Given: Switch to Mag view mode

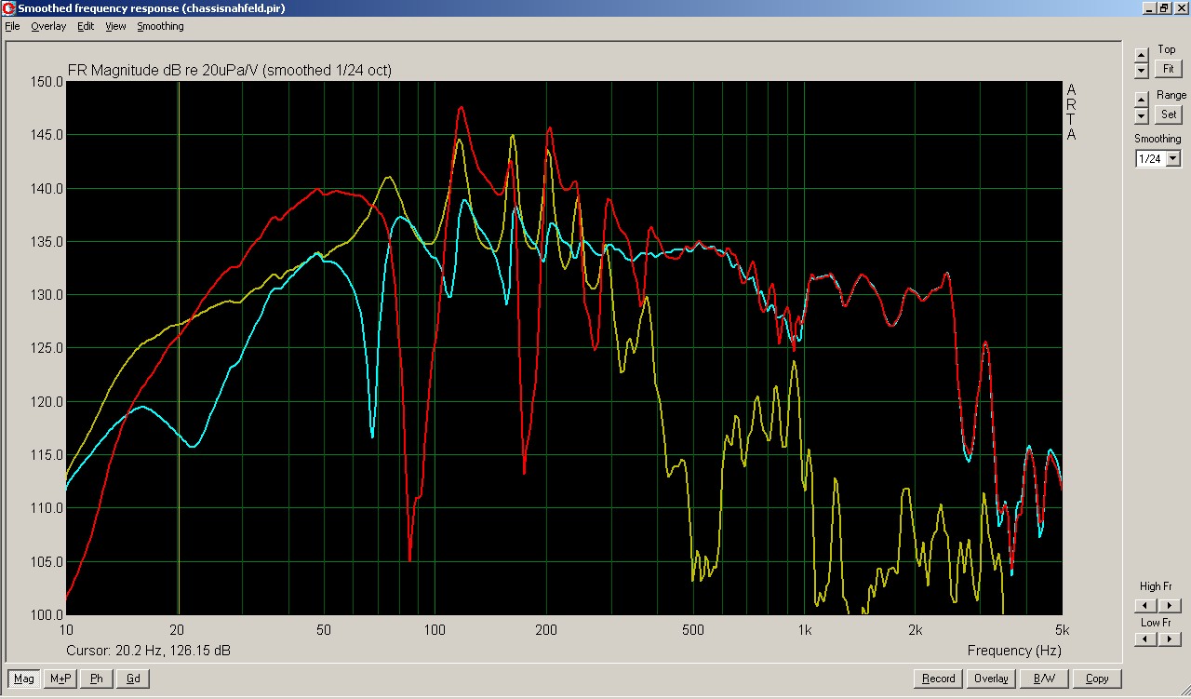Looking at the screenshot, I should click(x=24, y=679).
